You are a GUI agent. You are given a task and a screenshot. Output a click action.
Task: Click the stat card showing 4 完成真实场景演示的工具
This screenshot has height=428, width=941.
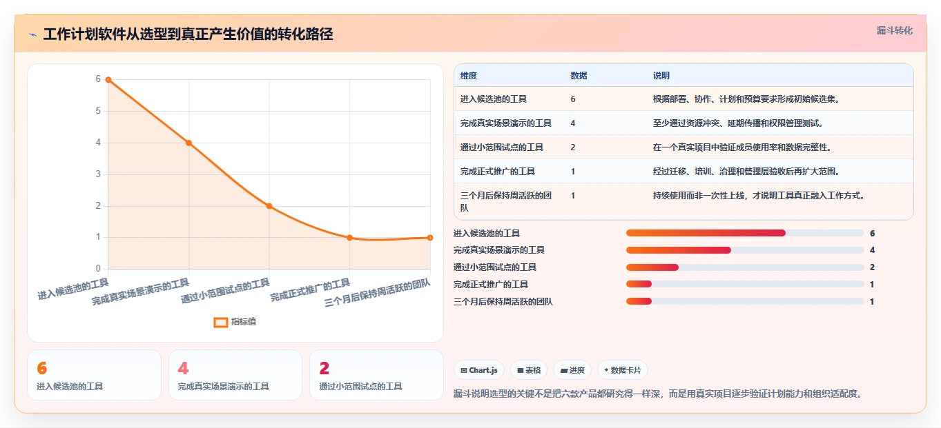click(x=235, y=375)
